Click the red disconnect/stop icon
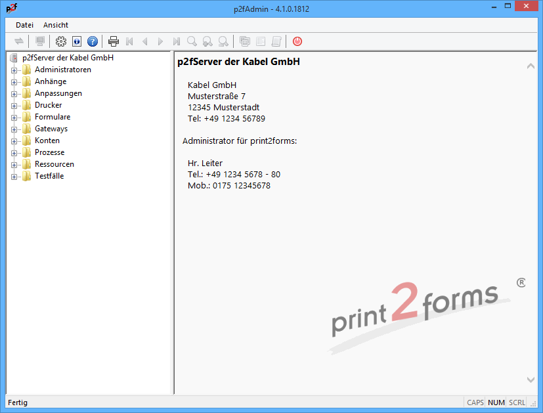Screen dimensions: 543x413 [297, 41]
